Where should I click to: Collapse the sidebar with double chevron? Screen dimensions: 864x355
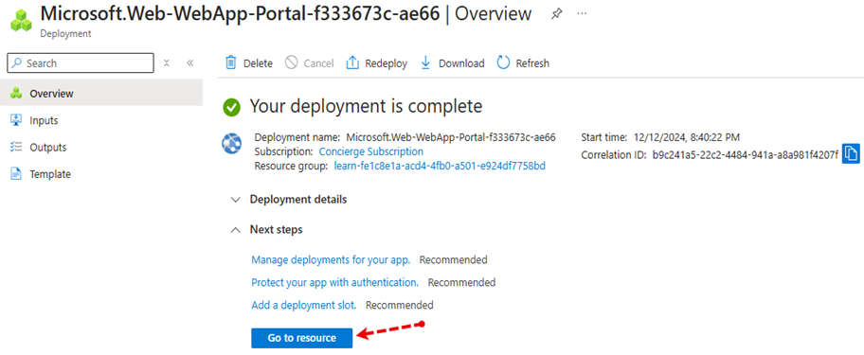click(x=190, y=62)
